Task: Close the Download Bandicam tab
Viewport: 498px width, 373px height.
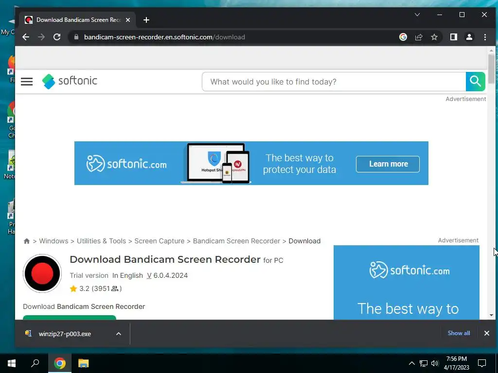Action: [128, 20]
